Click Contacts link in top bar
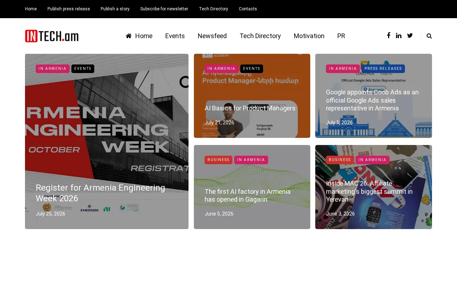This screenshot has height=285, width=457. tap(248, 9)
